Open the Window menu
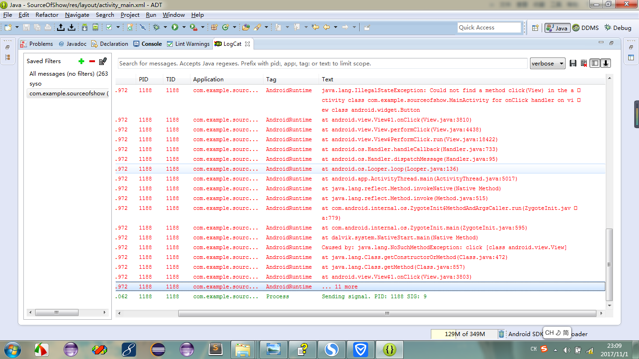The height and width of the screenshot is (359, 639). pos(174,15)
